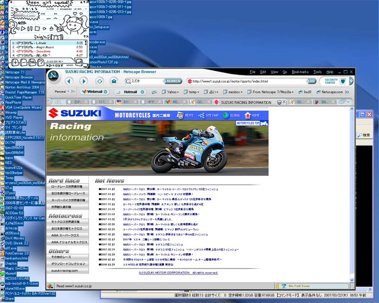Open the Hotmail dropdown arrow
This screenshot has width=379, height=303.
[x=143, y=92]
